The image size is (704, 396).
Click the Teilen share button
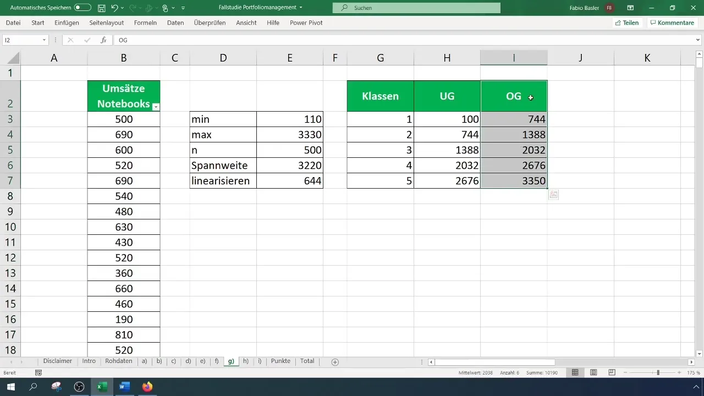[627, 23]
